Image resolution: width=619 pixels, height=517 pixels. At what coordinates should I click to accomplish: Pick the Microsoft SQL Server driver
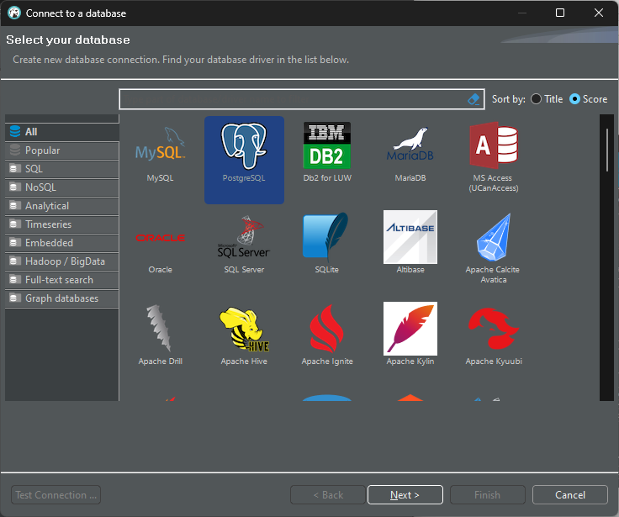tap(244, 245)
